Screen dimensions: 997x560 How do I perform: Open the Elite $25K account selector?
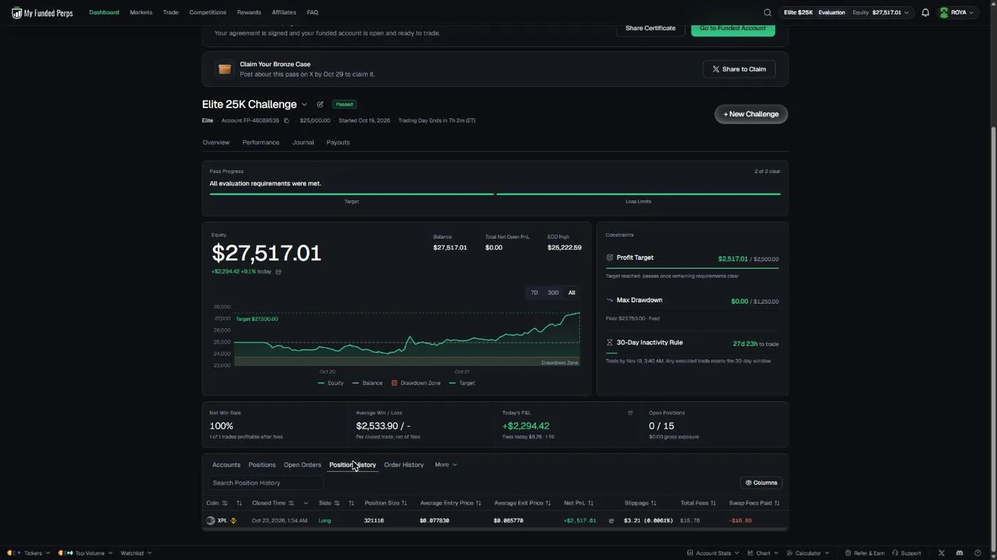click(846, 13)
